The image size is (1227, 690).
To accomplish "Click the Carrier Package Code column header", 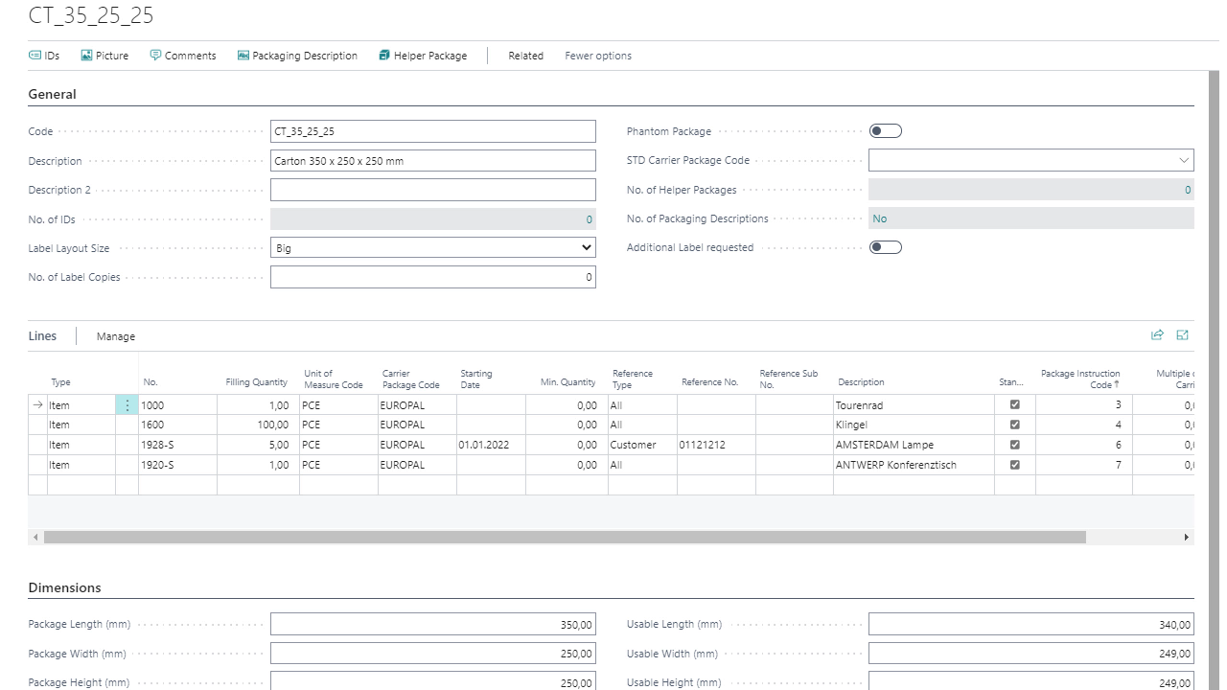I will tap(411, 379).
